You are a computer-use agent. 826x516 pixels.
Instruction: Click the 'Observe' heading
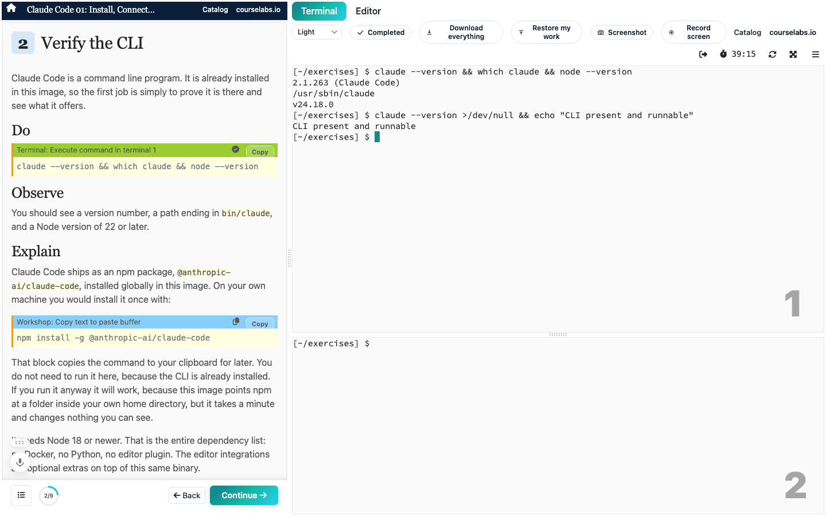37,193
